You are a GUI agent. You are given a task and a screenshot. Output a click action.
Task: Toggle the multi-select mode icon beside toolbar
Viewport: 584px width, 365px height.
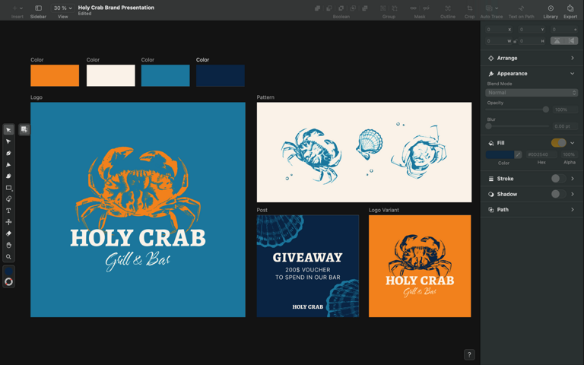[x=24, y=129]
